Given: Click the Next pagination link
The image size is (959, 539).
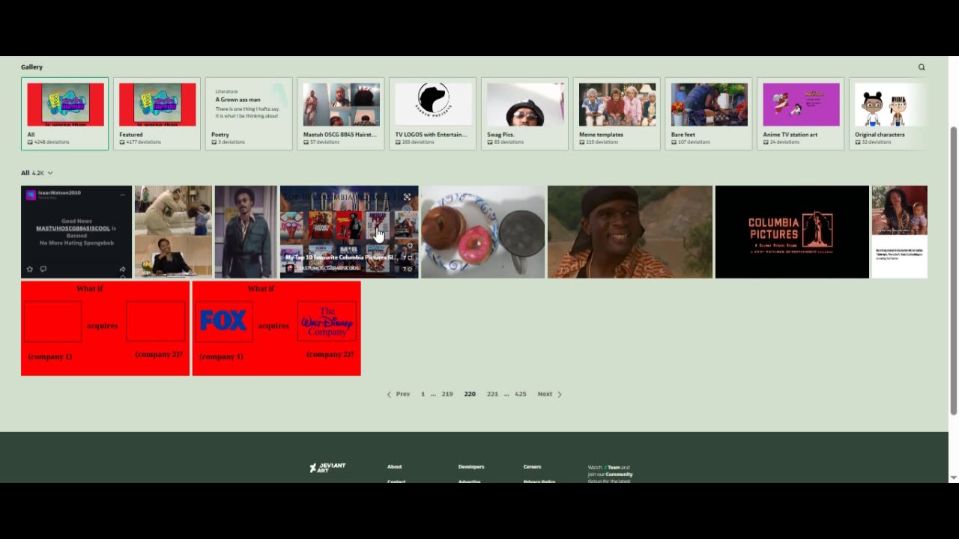Looking at the screenshot, I should point(545,394).
